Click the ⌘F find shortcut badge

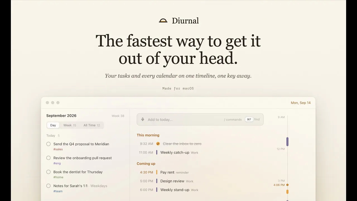point(249,119)
